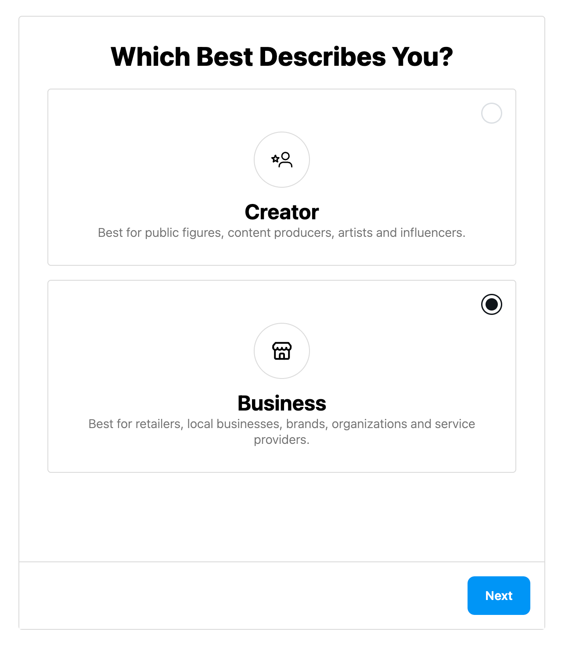Click the filled dot inside Business radio
The image size is (565, 650).
click(x=492, y=304)
